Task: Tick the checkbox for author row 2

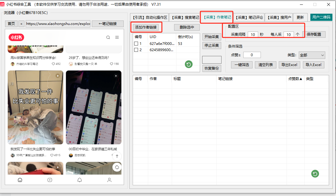Action: [136, 50]
